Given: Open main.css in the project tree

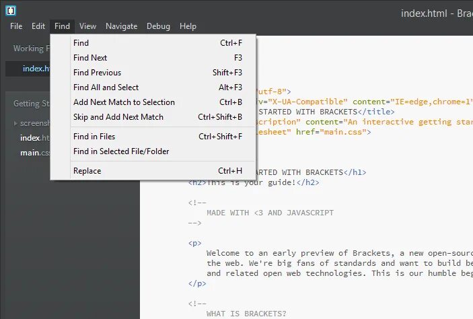Looking at the screenshot, I should 35,153.
